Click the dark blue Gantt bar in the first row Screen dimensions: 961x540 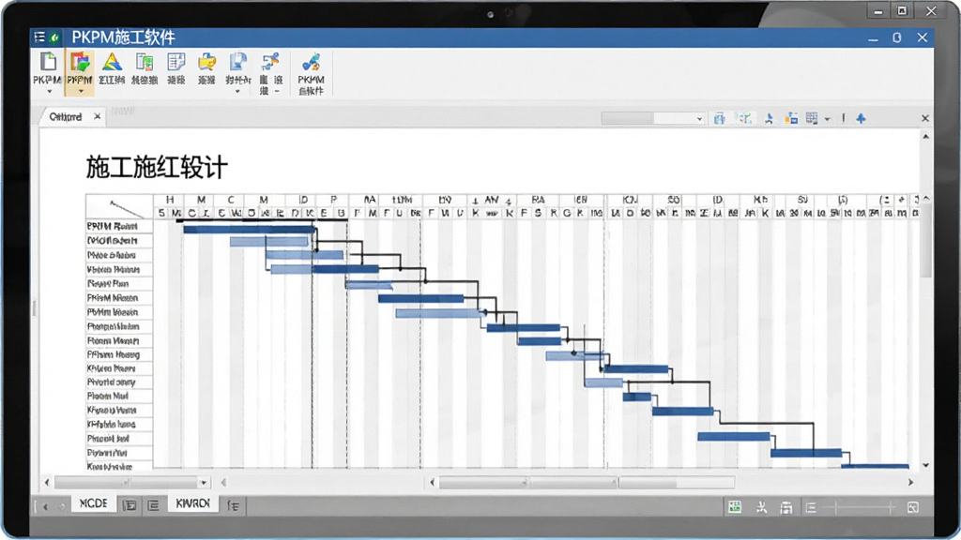point(249,230)
